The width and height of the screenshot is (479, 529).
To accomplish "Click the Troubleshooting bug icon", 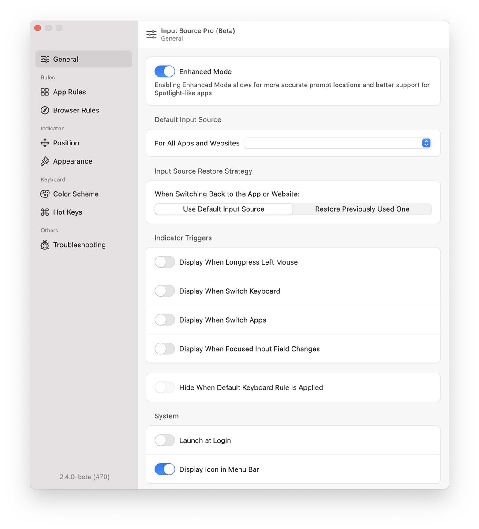I will pos(45,245).
